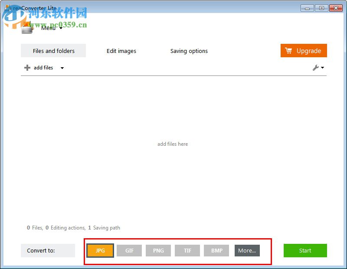Expand the arrow next to the wrench

[322, 68]
